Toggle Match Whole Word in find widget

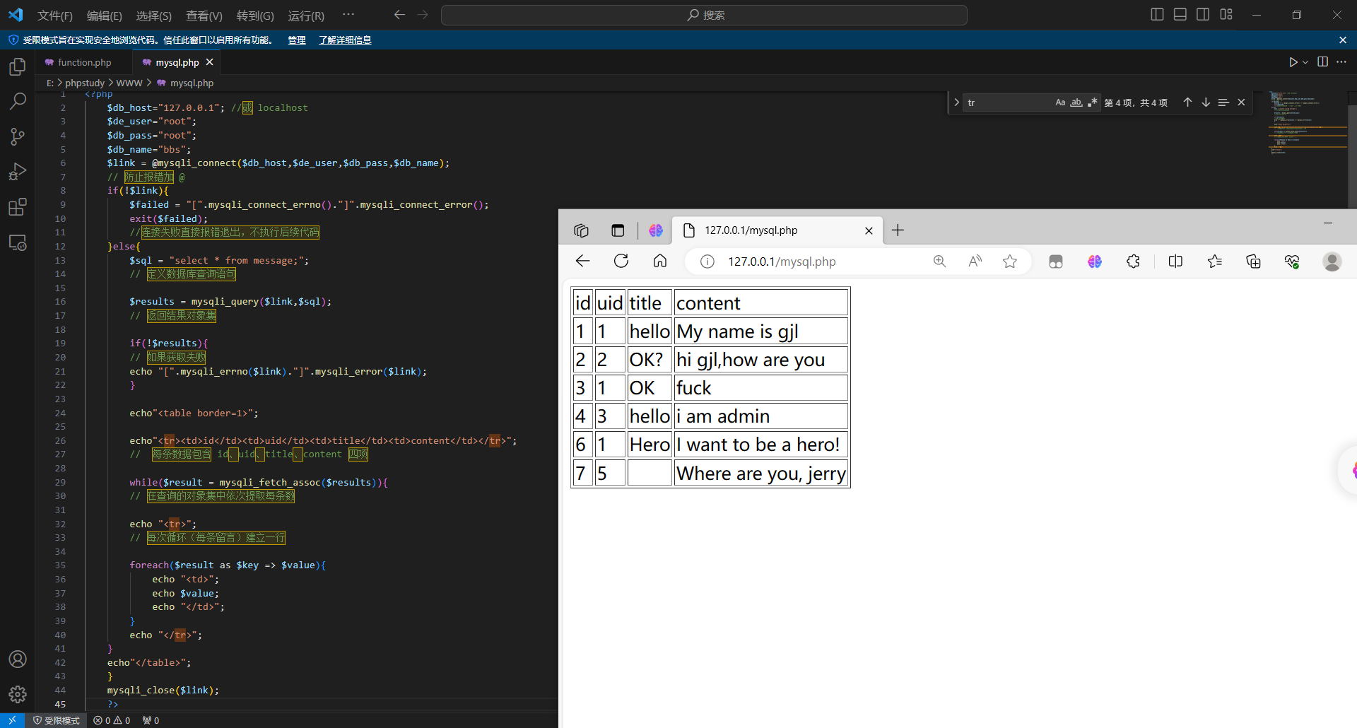(x=1076, y=102)
